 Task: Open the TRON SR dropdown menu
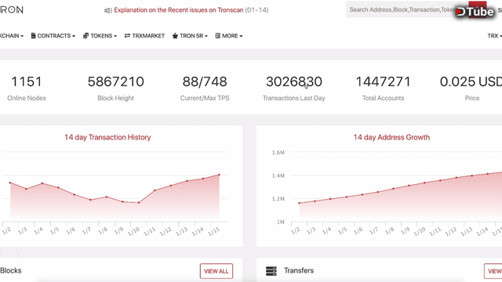(190, 36)
